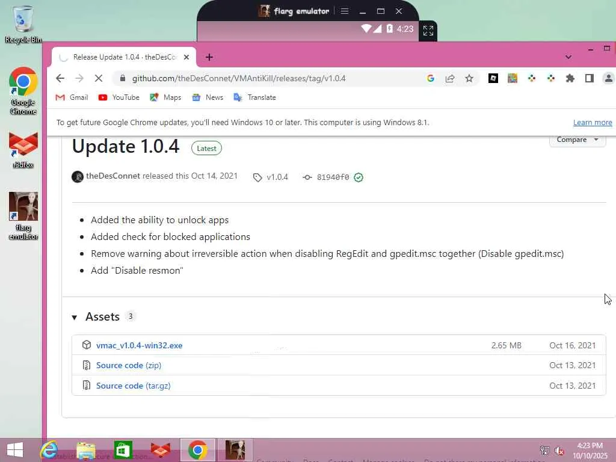Viewport: 616px width, 462px height.
Task: Switch to flarg emulator taskbar button
Action: click(x=235, y=450)
